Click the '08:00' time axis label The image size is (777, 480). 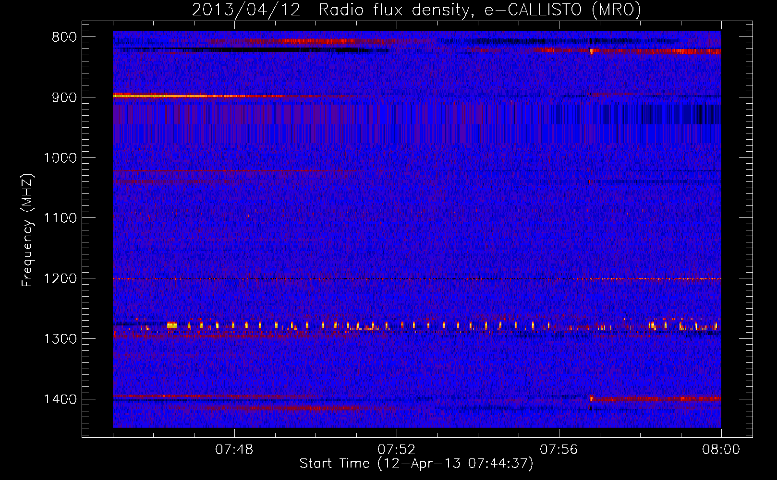721,450
